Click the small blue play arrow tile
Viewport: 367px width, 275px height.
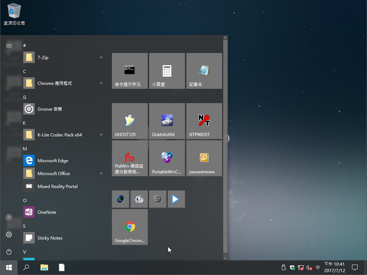176,199
